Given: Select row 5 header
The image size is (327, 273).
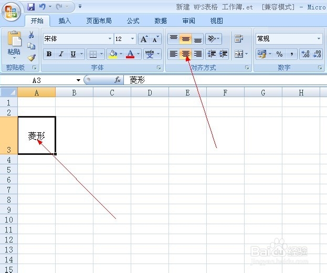Looking at the screenshot, I should coord(9,170).
